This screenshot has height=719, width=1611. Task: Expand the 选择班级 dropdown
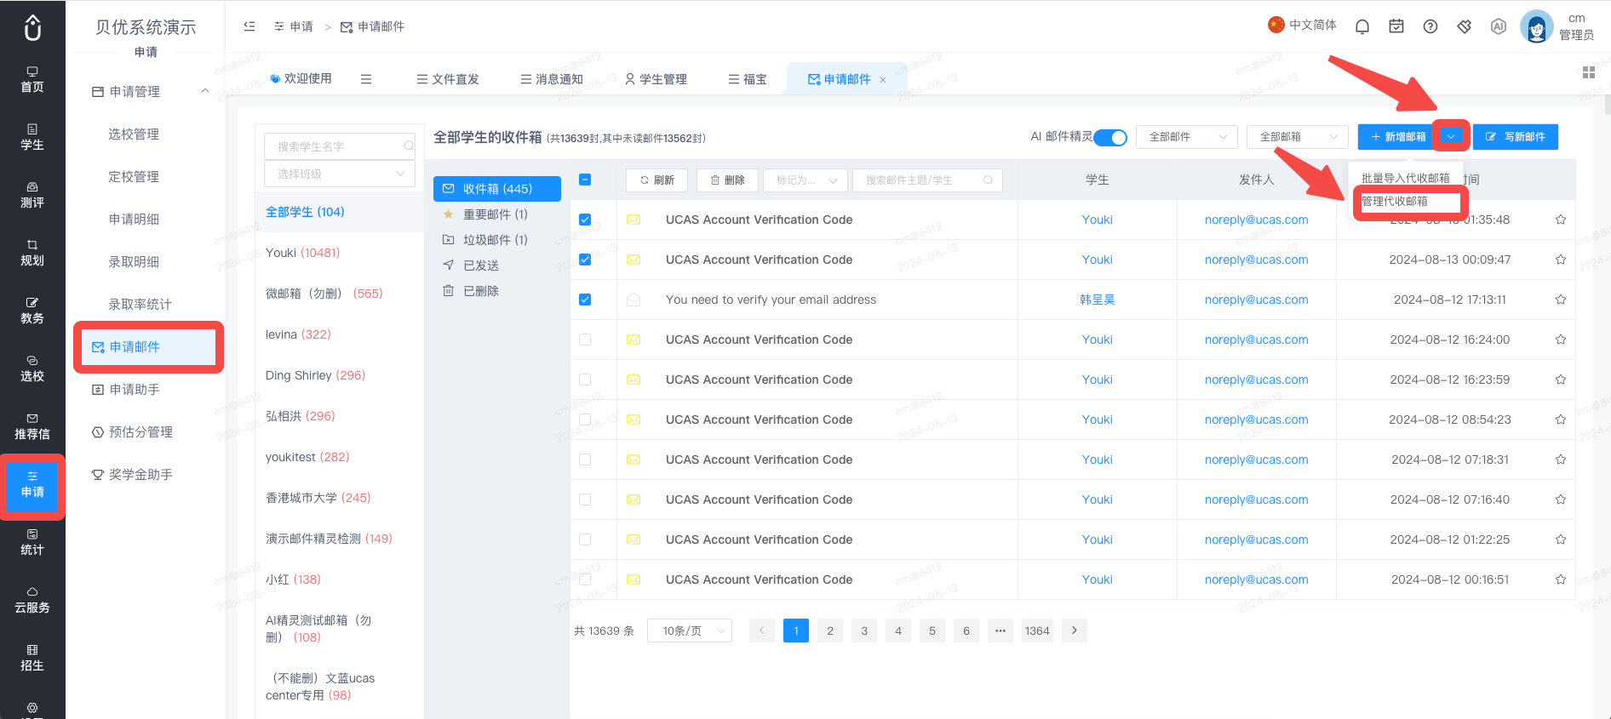pos(340,174)
